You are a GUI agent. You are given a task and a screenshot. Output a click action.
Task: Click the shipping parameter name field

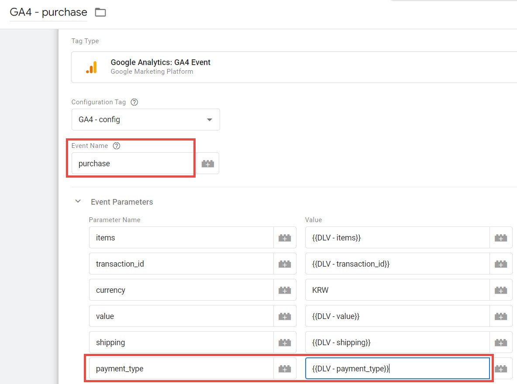[181, 343]
